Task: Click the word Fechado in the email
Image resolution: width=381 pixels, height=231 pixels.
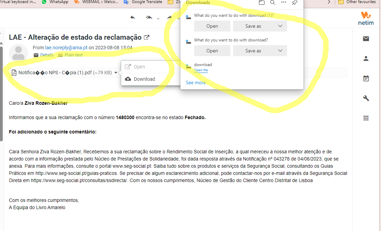Action: [195, 118]
